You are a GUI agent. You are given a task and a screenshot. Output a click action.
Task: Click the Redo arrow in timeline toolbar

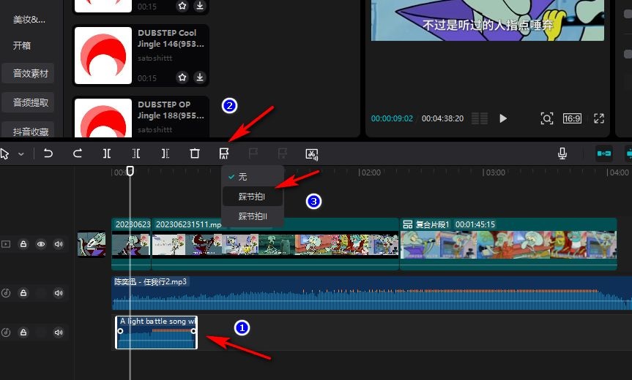point(78,153)
